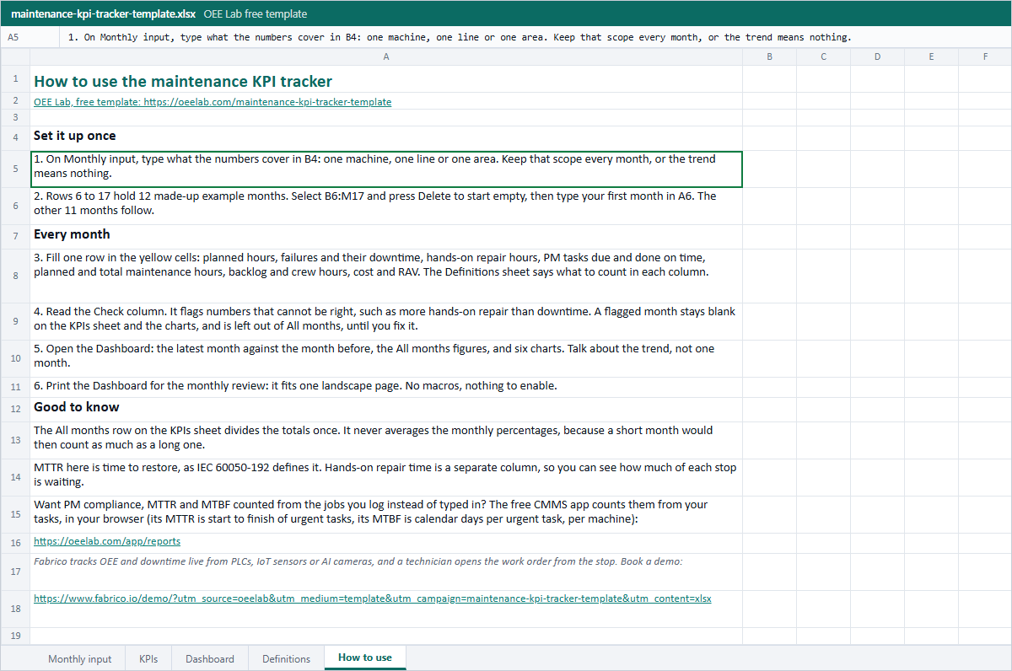Select the cell starting '3. Fill one row'

point(386,276)
